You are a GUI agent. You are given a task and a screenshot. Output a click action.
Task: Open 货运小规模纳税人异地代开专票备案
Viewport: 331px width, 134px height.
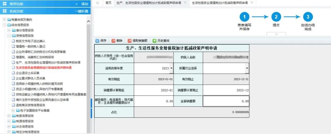39,89
